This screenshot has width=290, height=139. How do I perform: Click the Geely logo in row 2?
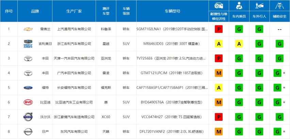28,44
